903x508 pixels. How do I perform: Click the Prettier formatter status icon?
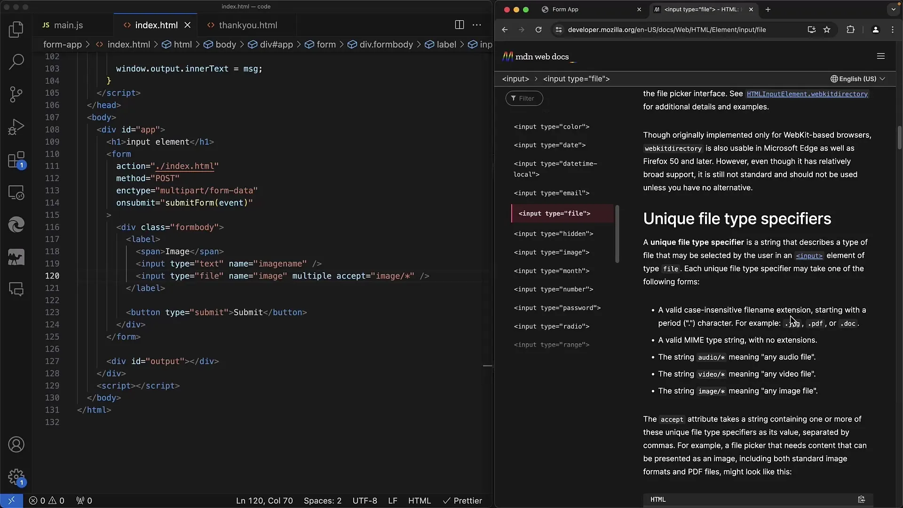tap(463, 500)
